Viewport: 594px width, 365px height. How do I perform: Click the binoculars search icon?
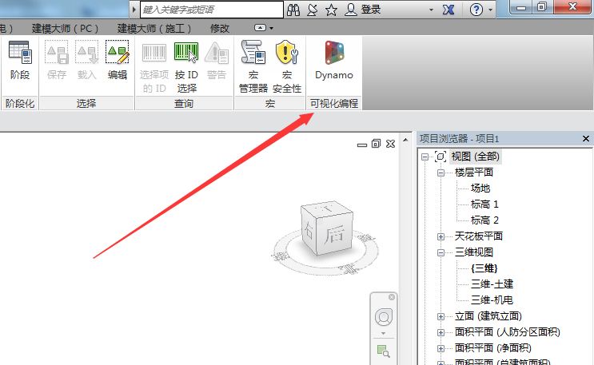pyautogui.click(x=293, y=10)
